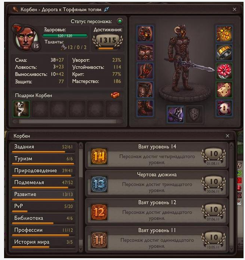Click the purple sword weapon slot
The image size is (245, 260).
pyautogui.click(x=176, y=115)
